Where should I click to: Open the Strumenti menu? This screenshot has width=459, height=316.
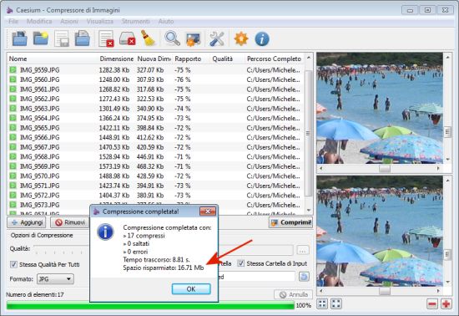135,21
